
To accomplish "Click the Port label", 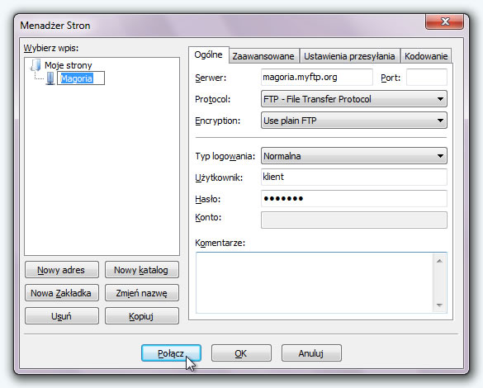I will pos(391,78).
